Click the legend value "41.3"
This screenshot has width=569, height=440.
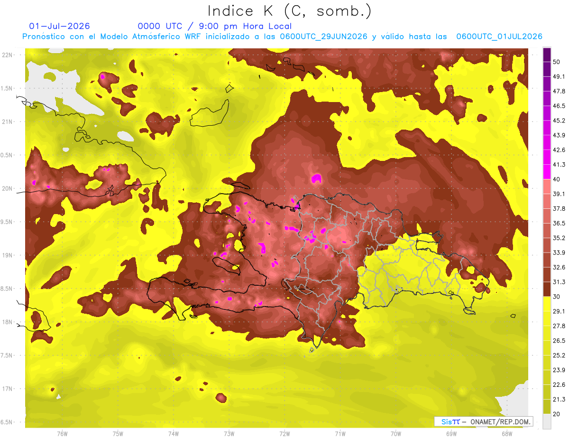coord(559,165)
